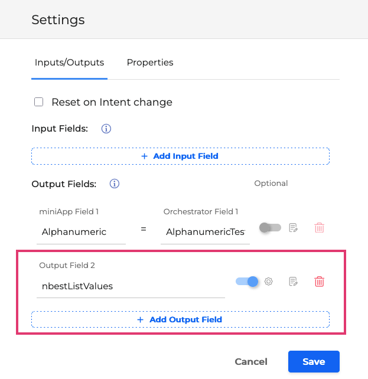Focus the Orchestrator Field 1 input
This screenshot has width=368, height=379.
pyautogui.click(x=205, y=232)
